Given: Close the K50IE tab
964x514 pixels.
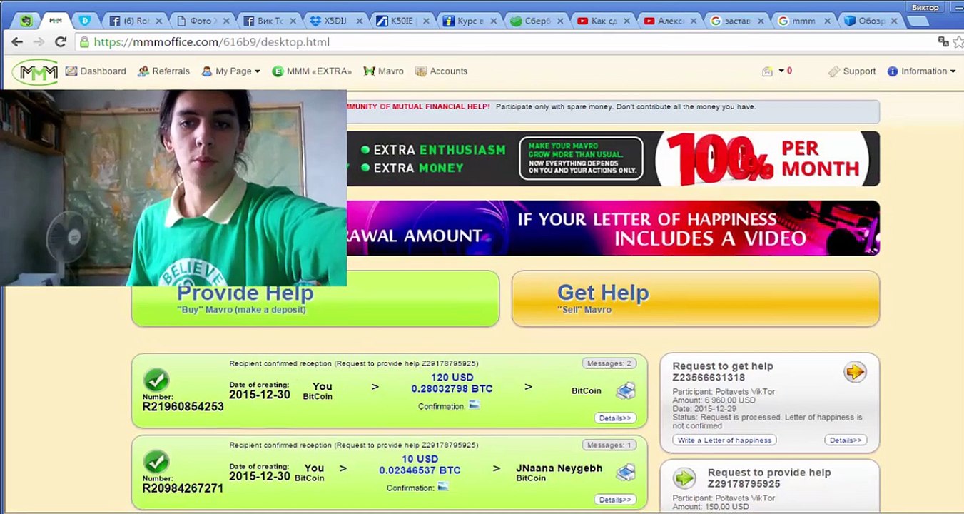Looking at the screenshot, I should click(x=427, y=21).
